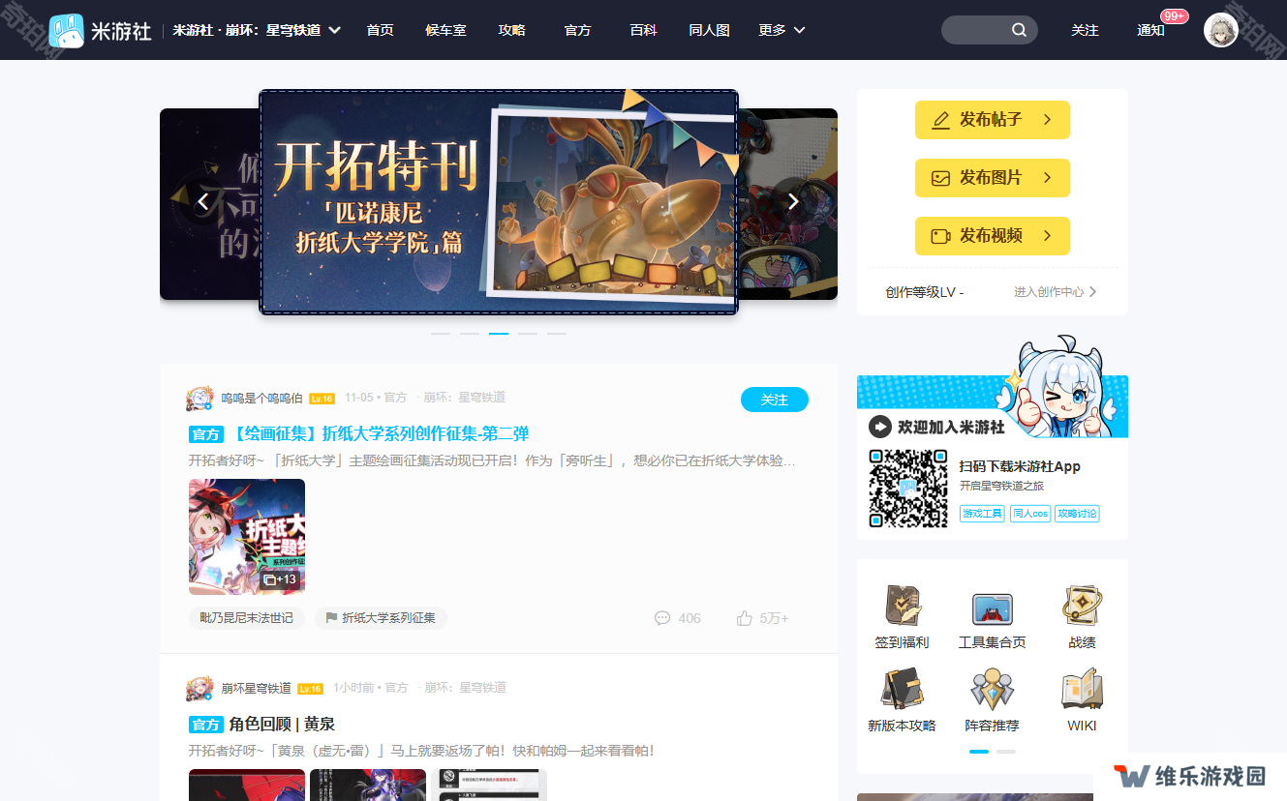Click the 发布视频 button

pos(993,236)
